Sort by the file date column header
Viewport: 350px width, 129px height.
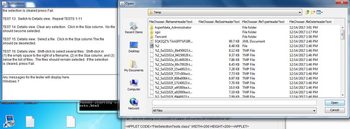pos(310,22)
